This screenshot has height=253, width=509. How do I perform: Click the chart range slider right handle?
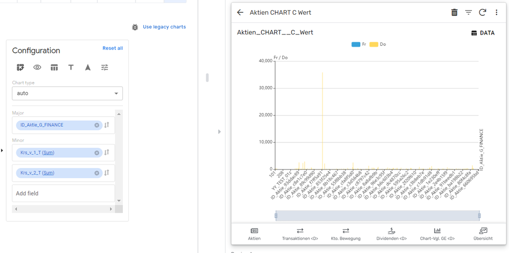(479, 216)
